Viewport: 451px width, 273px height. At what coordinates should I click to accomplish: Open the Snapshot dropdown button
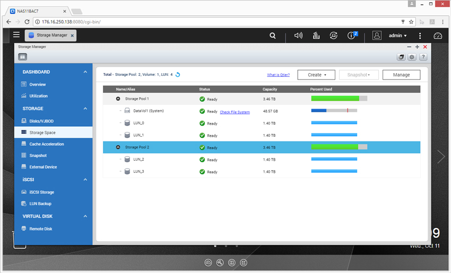(359, 75)
